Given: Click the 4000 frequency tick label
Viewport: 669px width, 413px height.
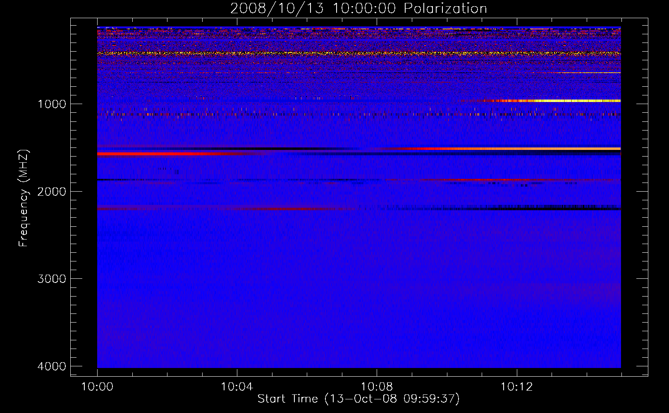Looking at the screenshot, I should tap(52, 366).
